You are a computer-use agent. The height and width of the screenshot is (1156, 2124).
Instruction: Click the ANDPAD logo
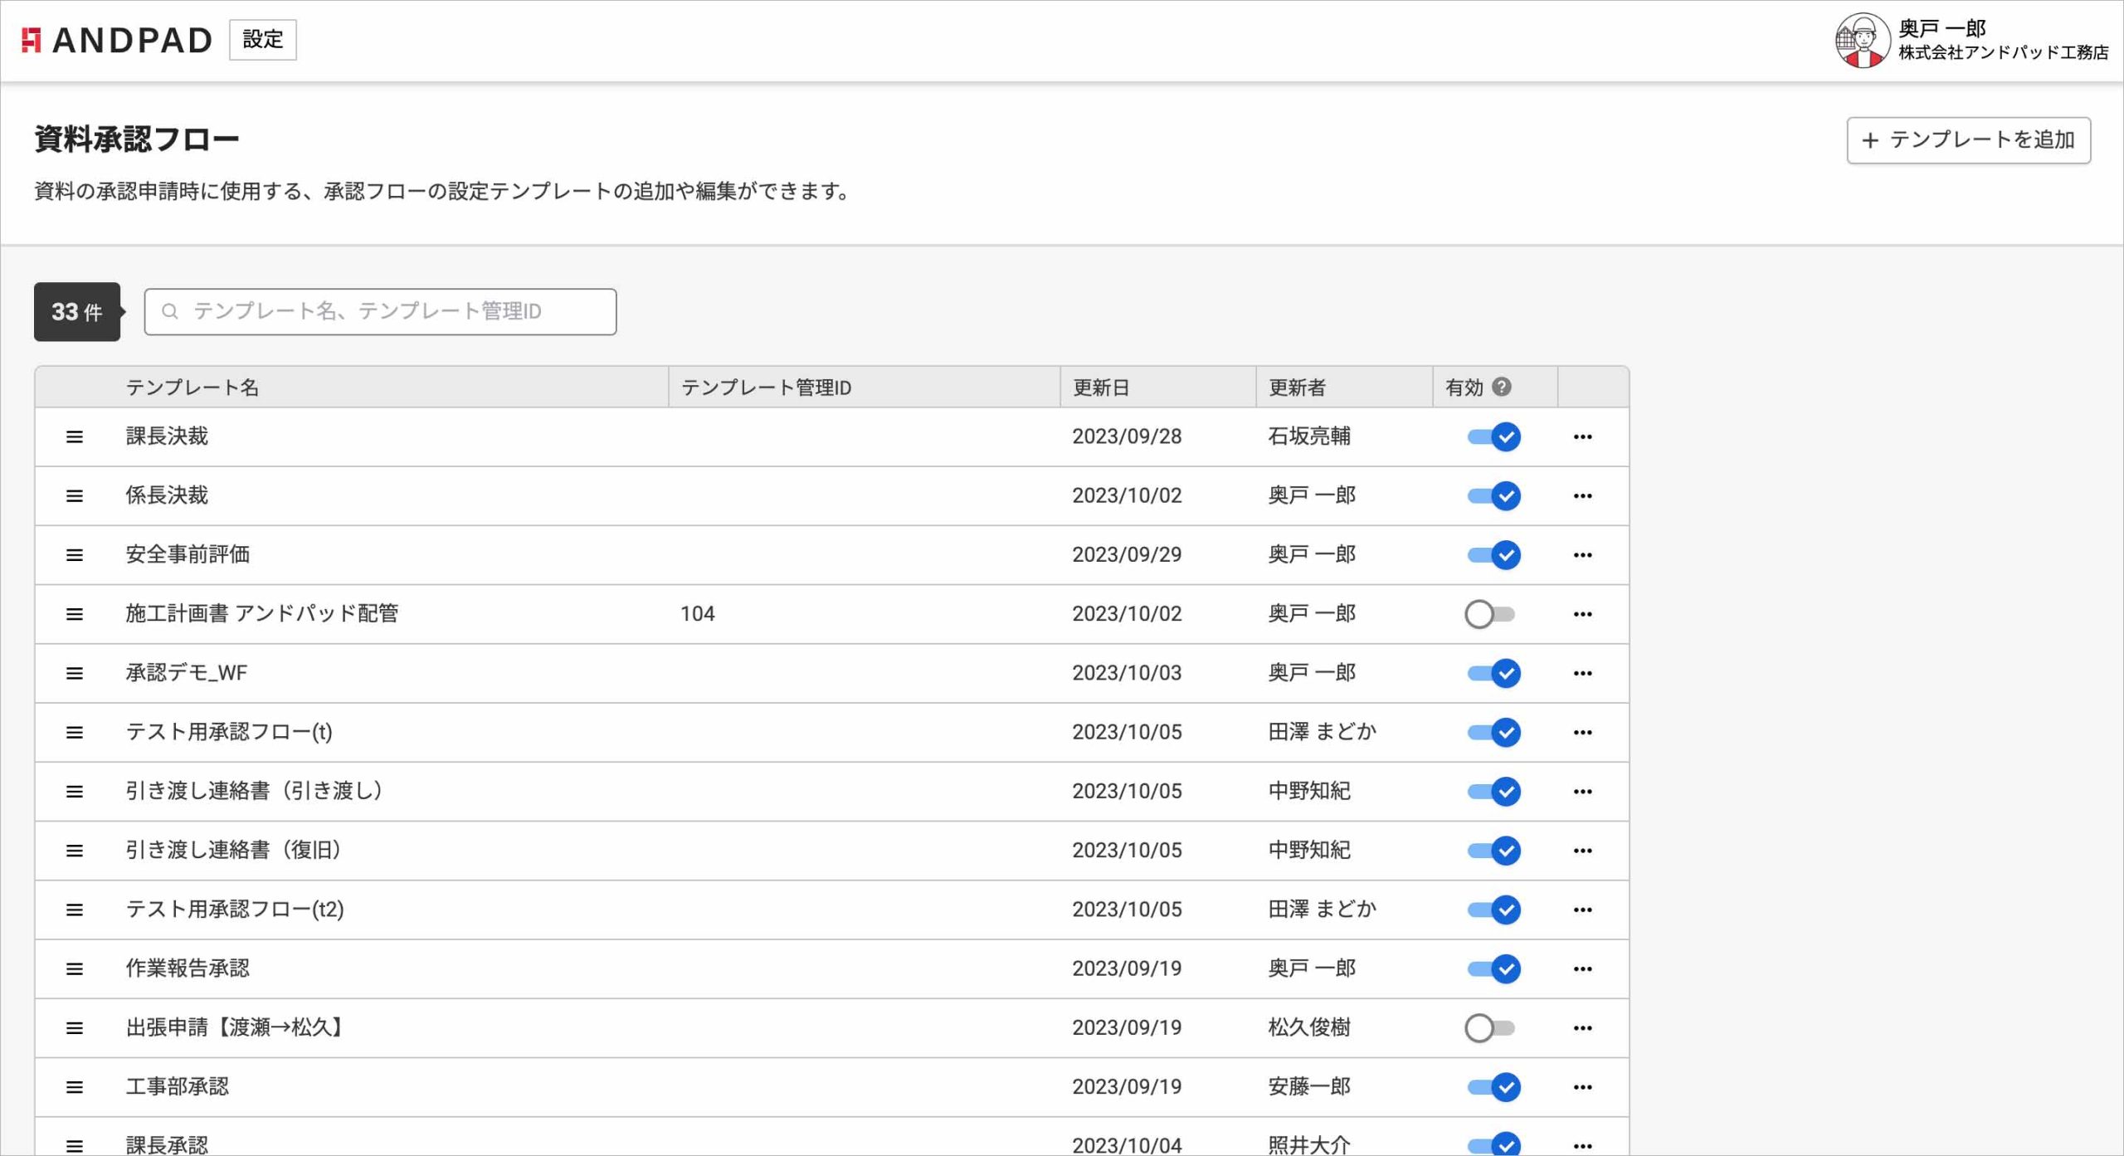click(x=117, y=40)
